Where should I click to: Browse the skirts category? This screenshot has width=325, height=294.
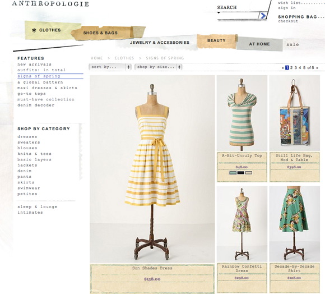tap(26, 182)
